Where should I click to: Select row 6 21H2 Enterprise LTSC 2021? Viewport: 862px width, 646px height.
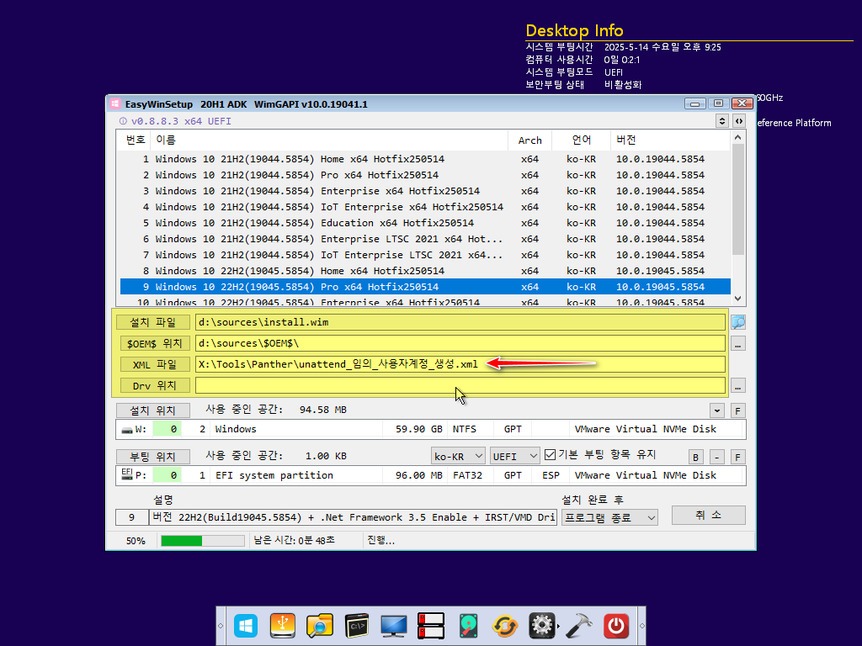pos(425,239)
